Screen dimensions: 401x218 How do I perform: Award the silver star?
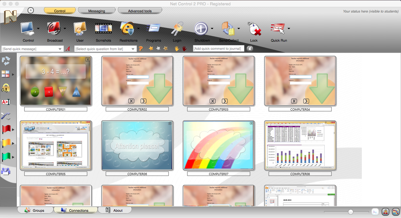pos(158,49)
